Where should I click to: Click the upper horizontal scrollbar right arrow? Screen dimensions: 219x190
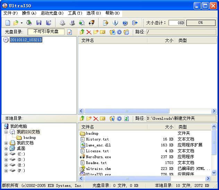[214, 111]
